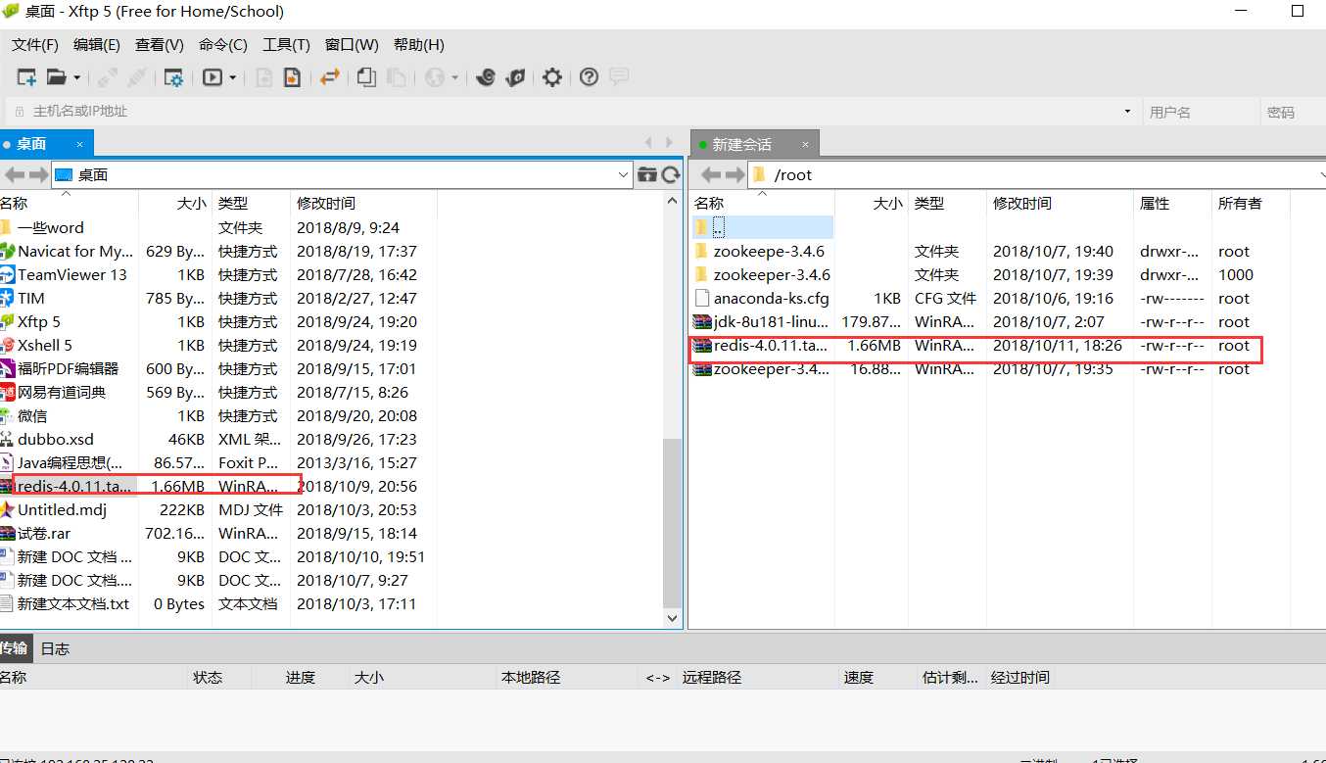
Task: Click the orange file transfer icon
Action: point(292,77)
